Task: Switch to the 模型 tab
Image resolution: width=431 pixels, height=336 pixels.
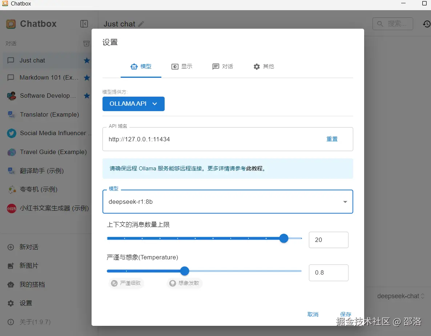Action: pyautogui.click(x=141, y=66)
